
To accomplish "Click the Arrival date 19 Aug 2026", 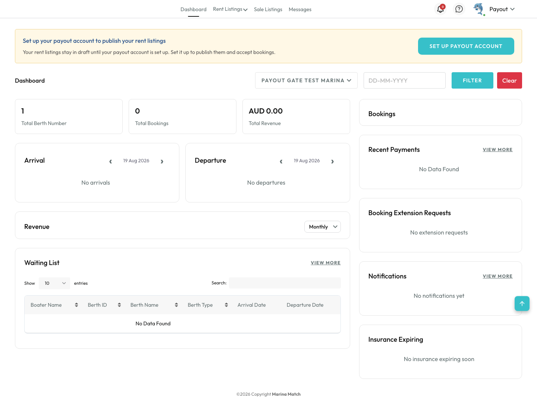I will click(x=136, y=161).
